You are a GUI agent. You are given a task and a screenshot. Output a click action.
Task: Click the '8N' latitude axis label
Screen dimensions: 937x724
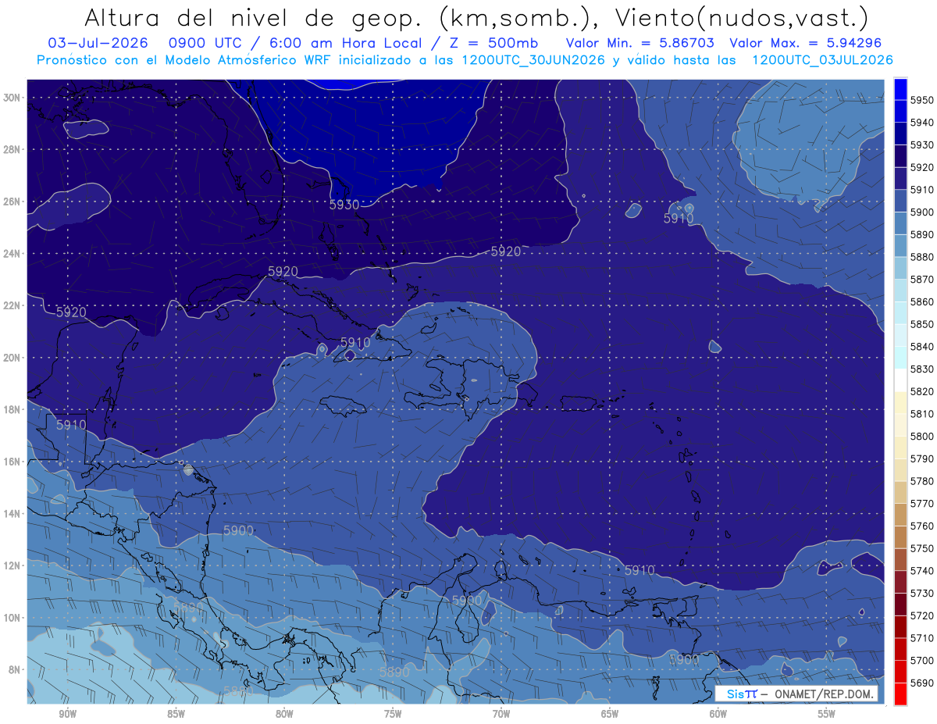tap(16, 669)
